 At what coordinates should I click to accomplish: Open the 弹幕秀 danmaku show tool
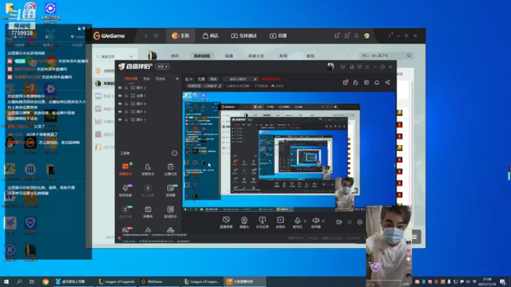click(148, 212)
